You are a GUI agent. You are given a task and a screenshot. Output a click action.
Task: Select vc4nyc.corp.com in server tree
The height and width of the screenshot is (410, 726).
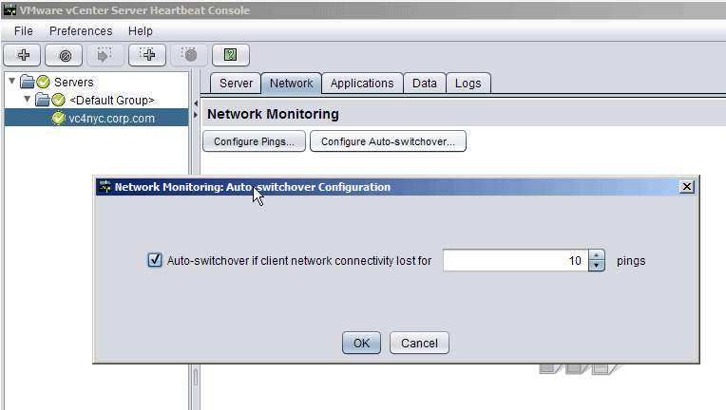point(111,119)
